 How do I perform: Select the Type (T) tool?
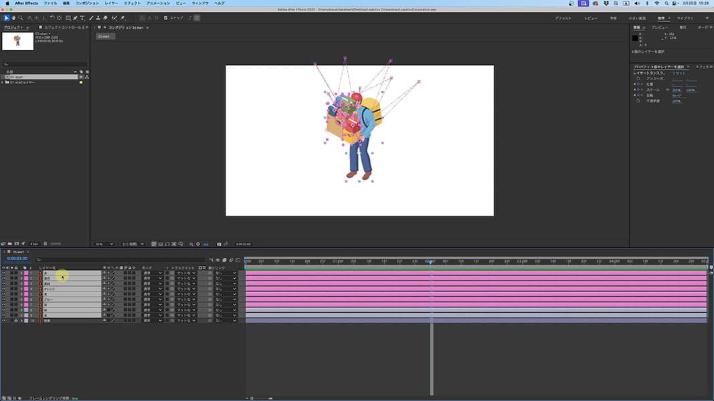pyautogui.click(x=82, y=18)
